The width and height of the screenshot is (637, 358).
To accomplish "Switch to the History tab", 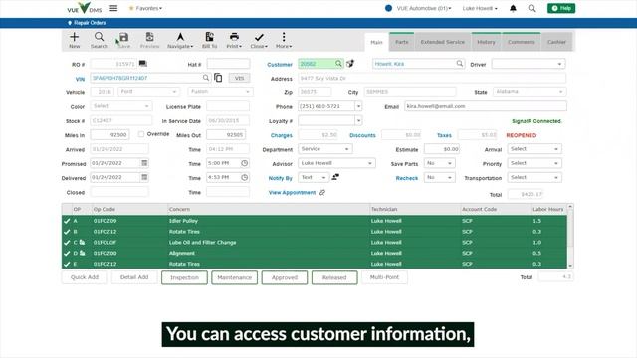I will coord(486,42).
